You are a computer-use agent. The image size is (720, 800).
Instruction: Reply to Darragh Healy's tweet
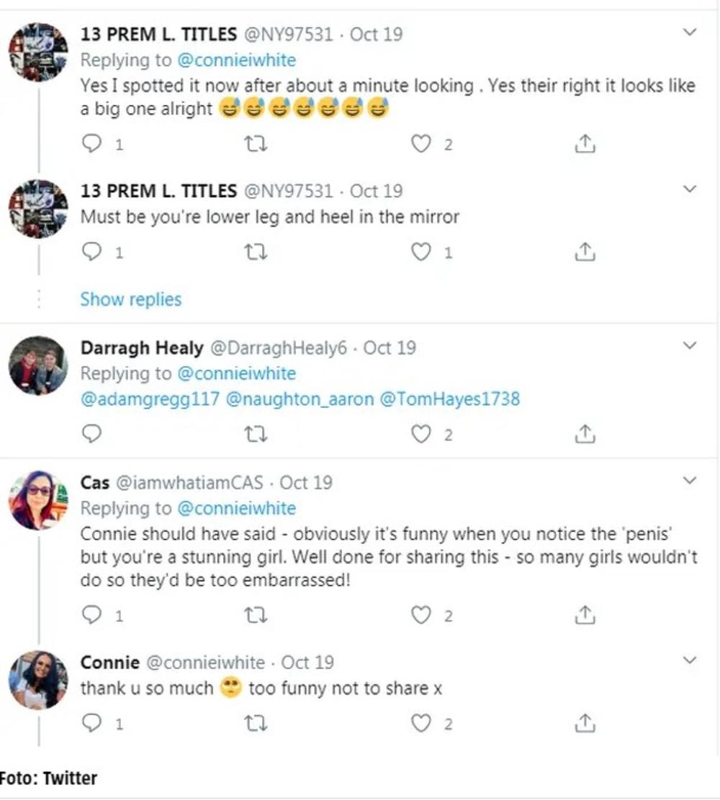[x=91, y=434]
